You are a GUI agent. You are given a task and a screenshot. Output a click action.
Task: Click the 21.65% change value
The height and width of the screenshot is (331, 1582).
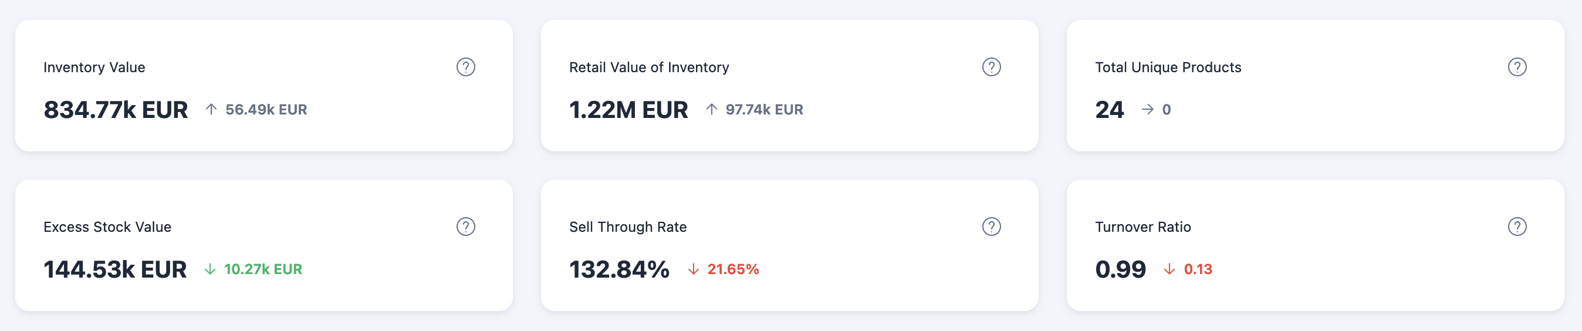733,269
